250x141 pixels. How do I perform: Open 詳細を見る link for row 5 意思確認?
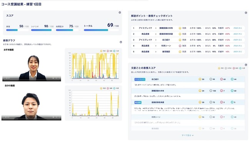pyautogui.click(x=238, y=52)
